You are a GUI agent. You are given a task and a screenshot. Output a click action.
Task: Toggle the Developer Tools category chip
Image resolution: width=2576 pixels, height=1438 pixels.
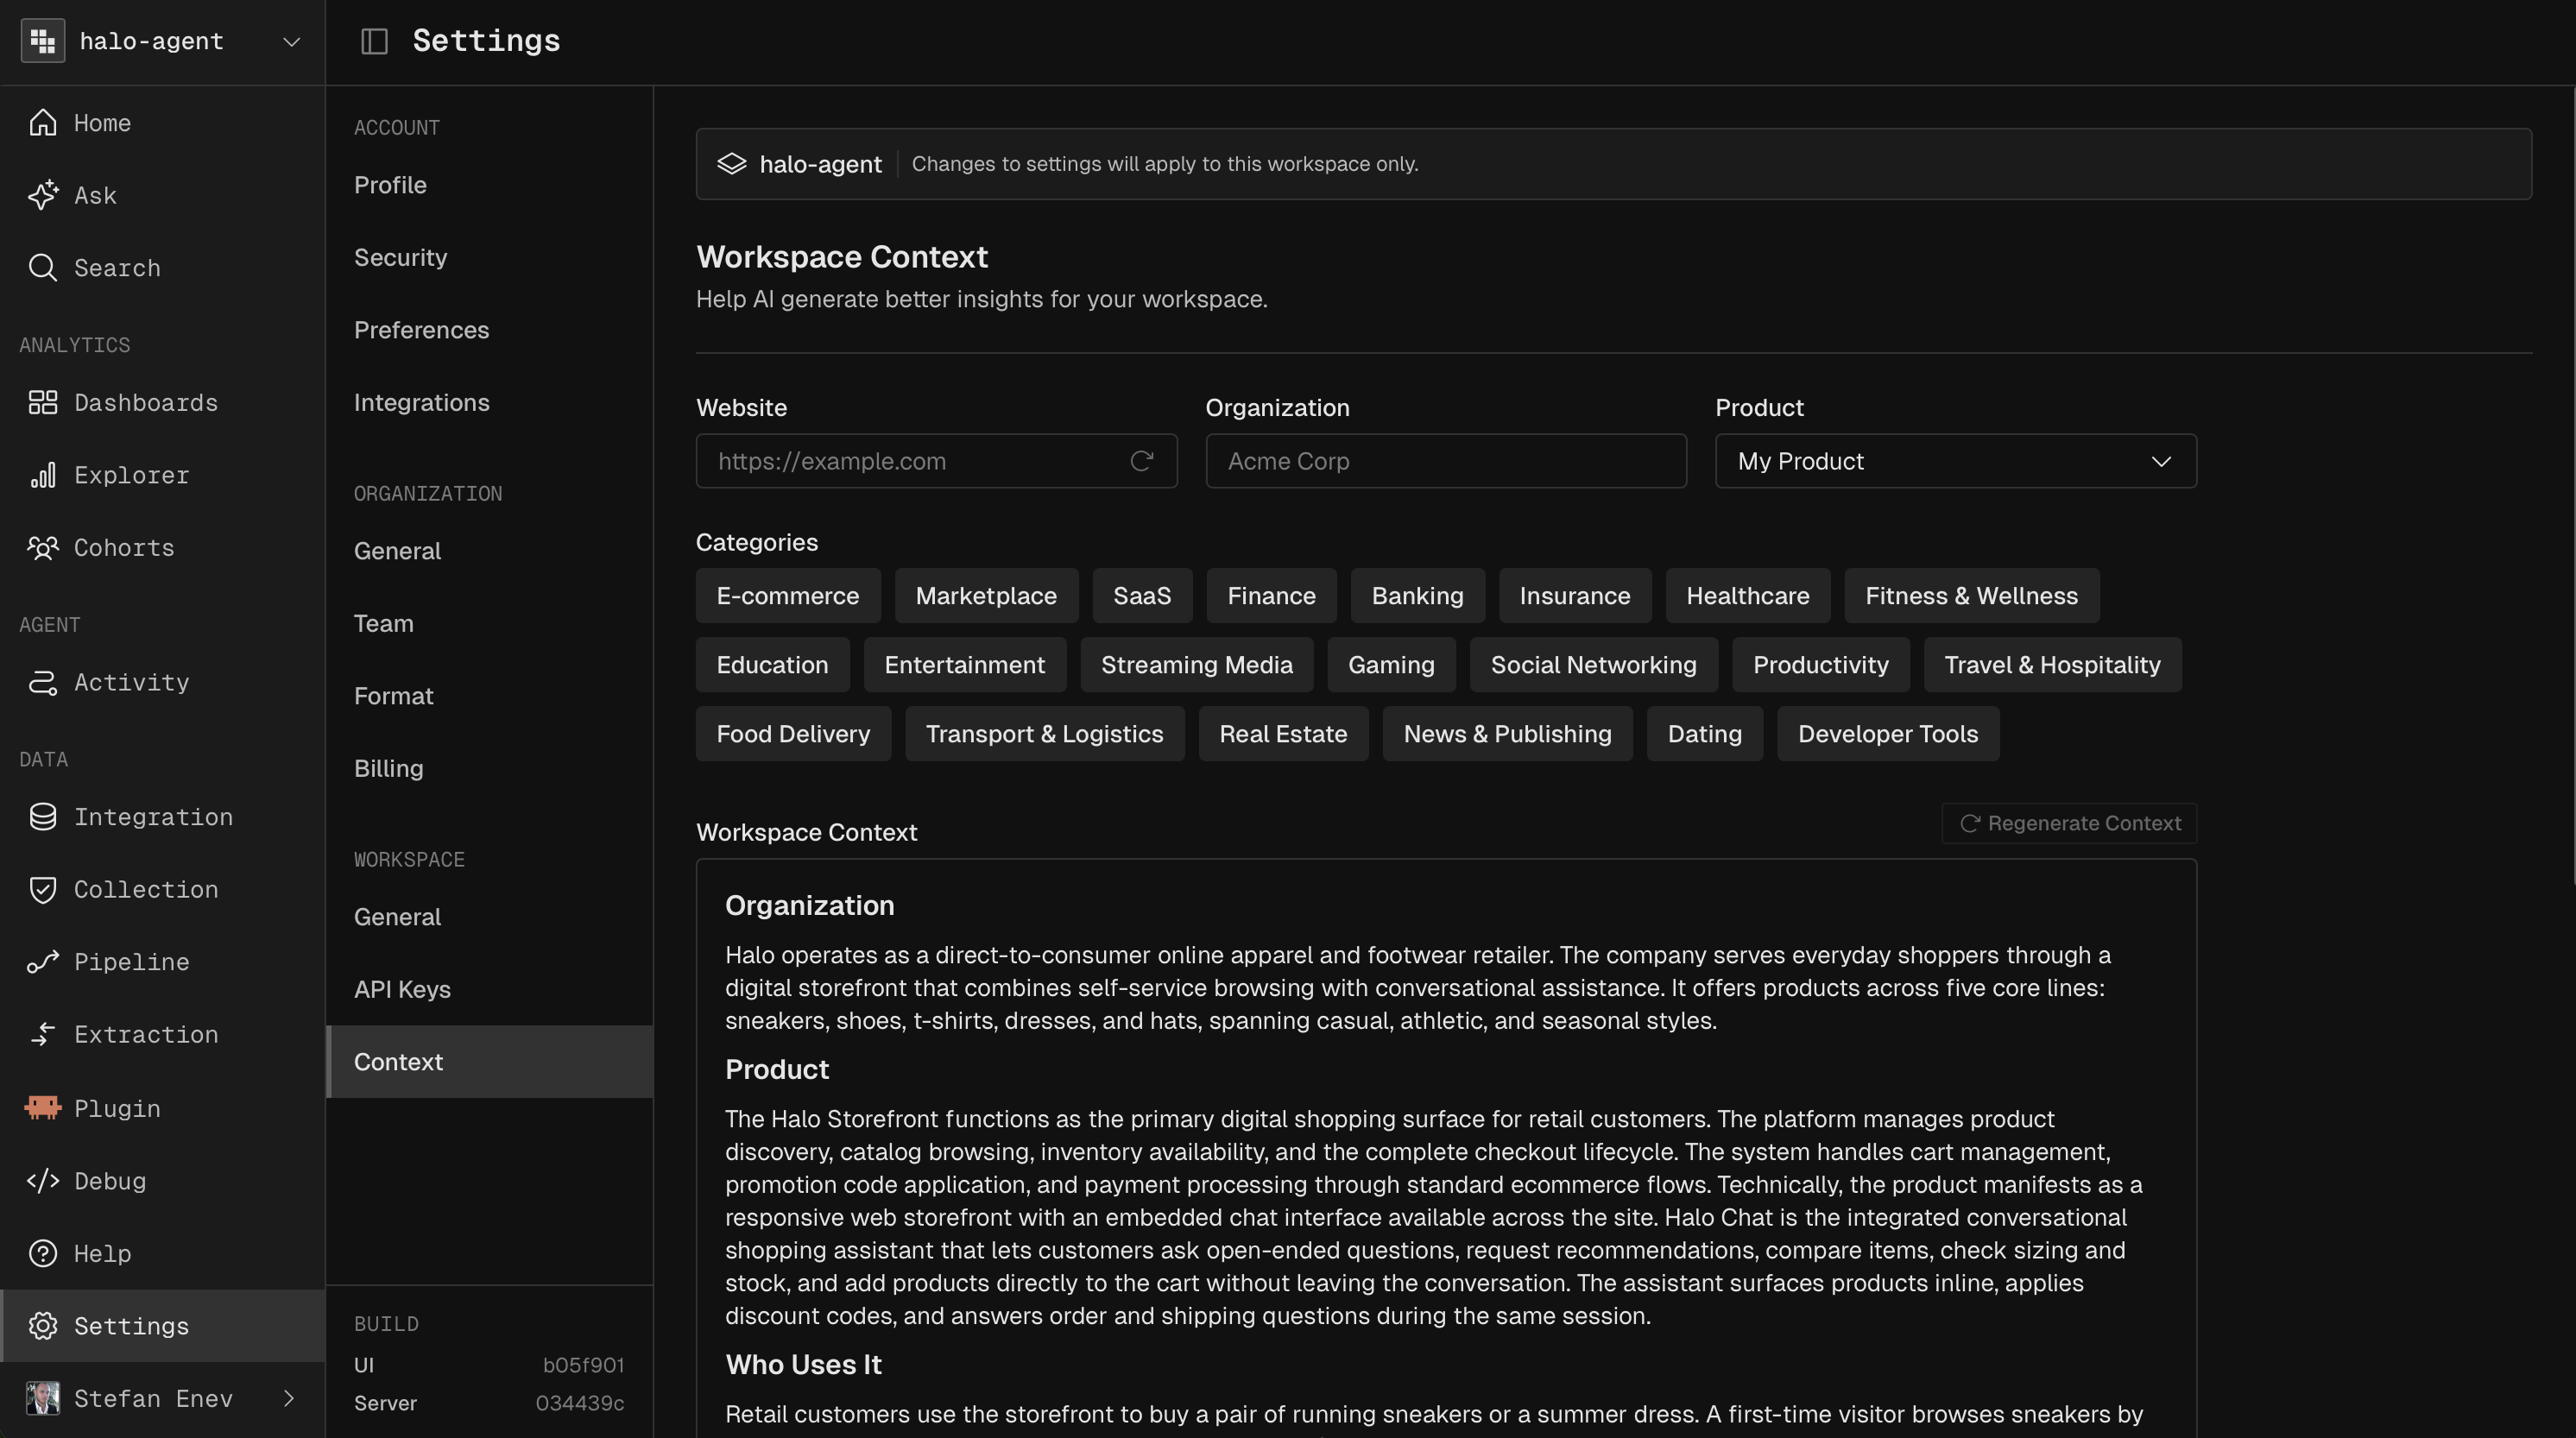(x=1887, y=734)
